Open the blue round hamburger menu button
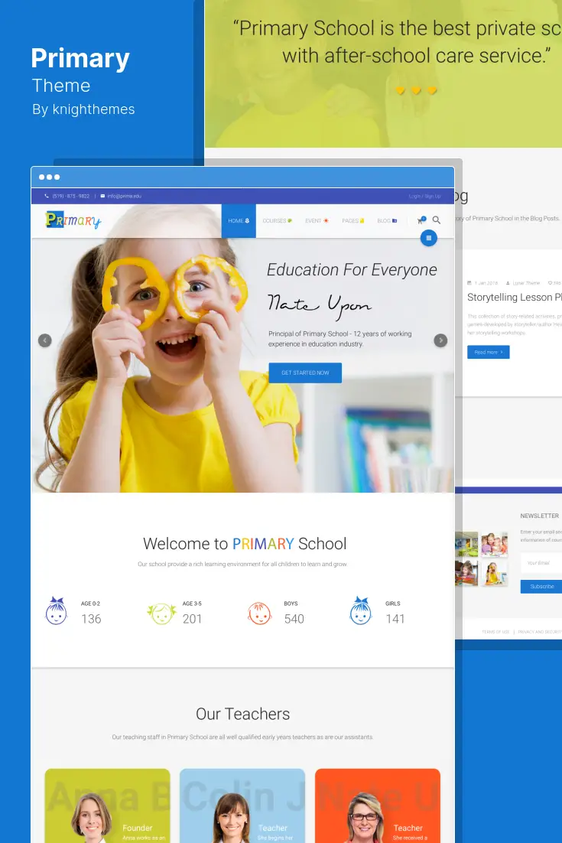The width and height of the screenshot is (562, 843). 428,238
